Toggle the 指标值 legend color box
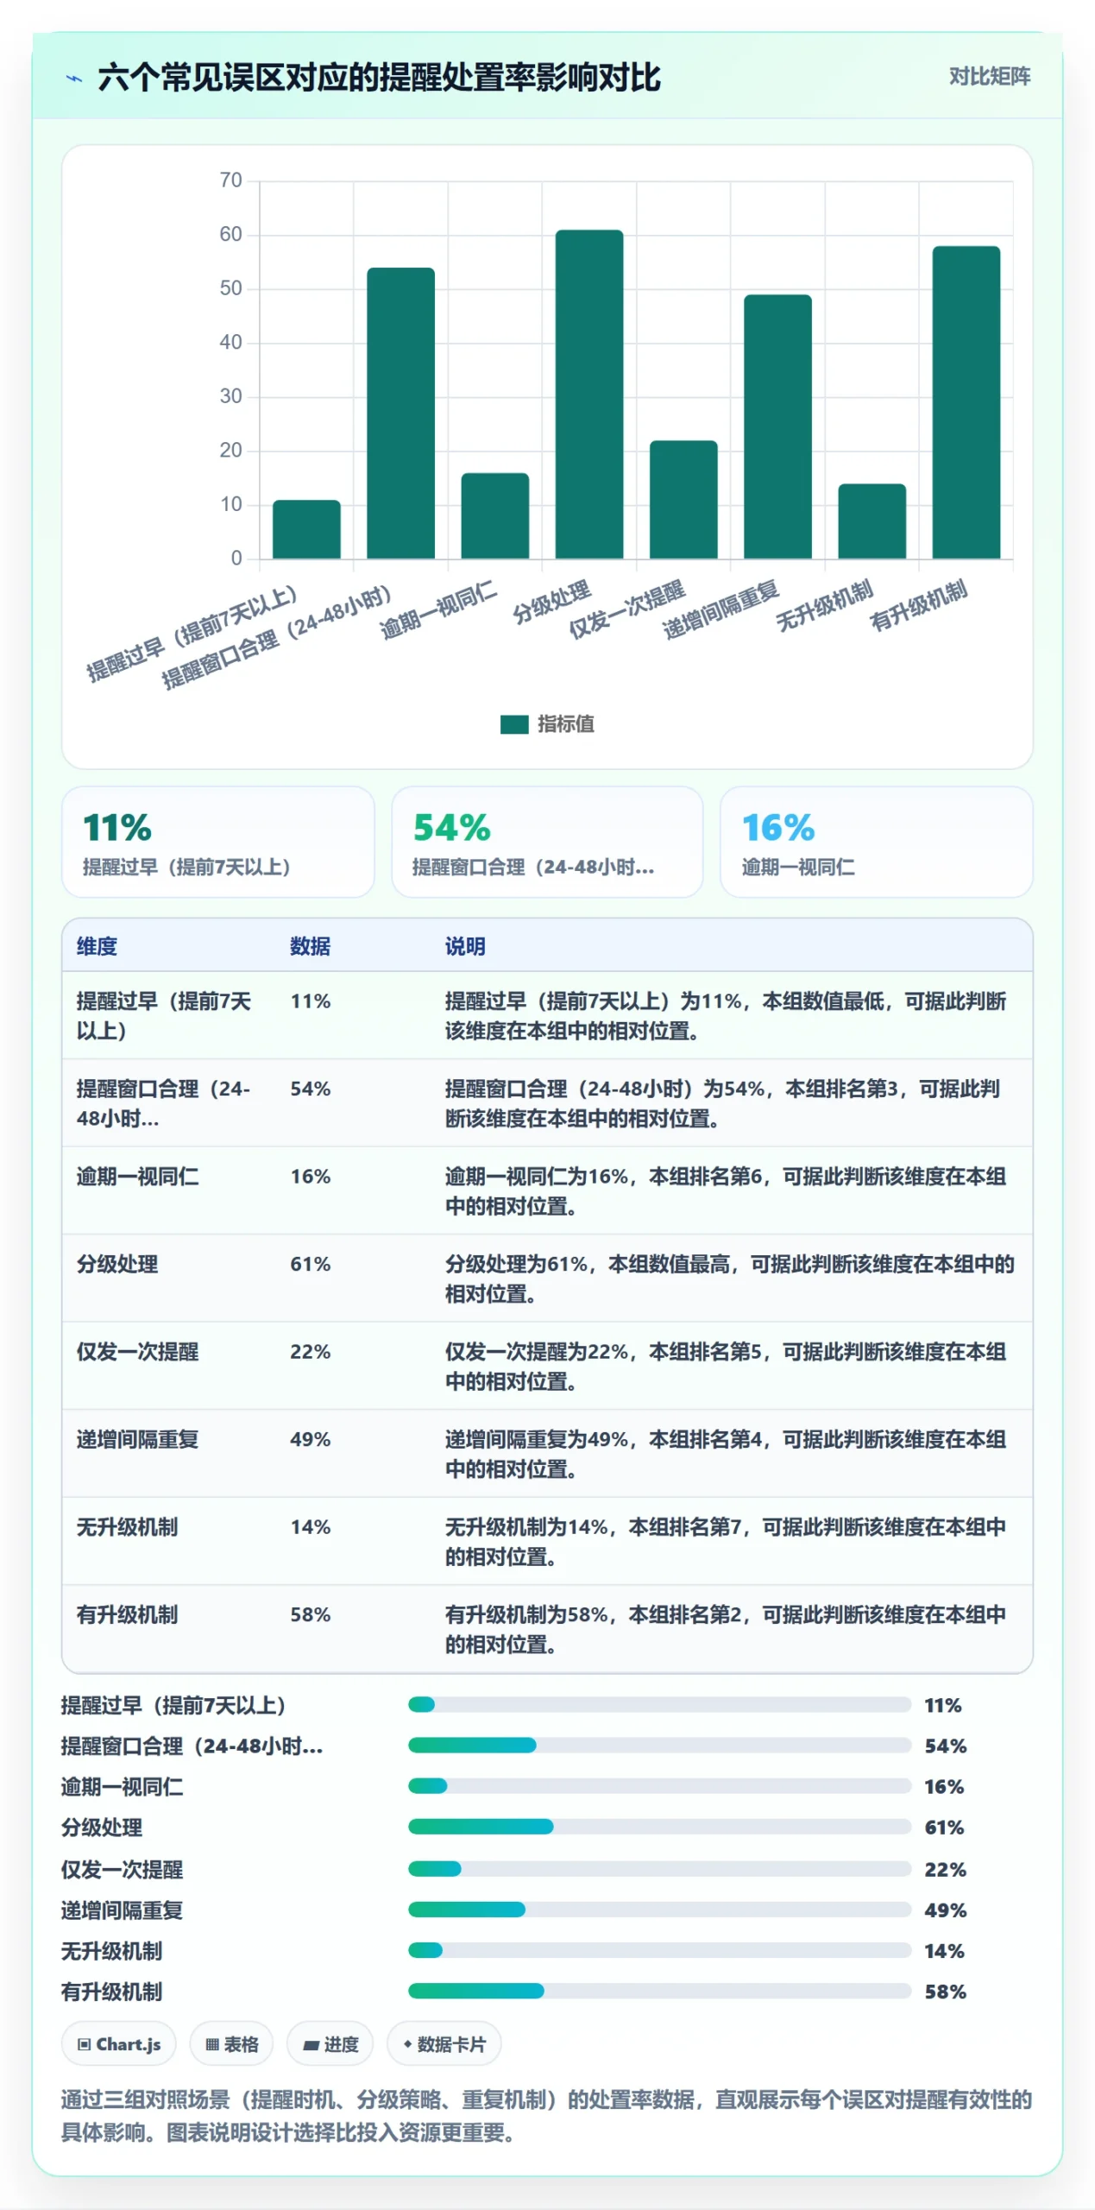 (x=513, y=723)
